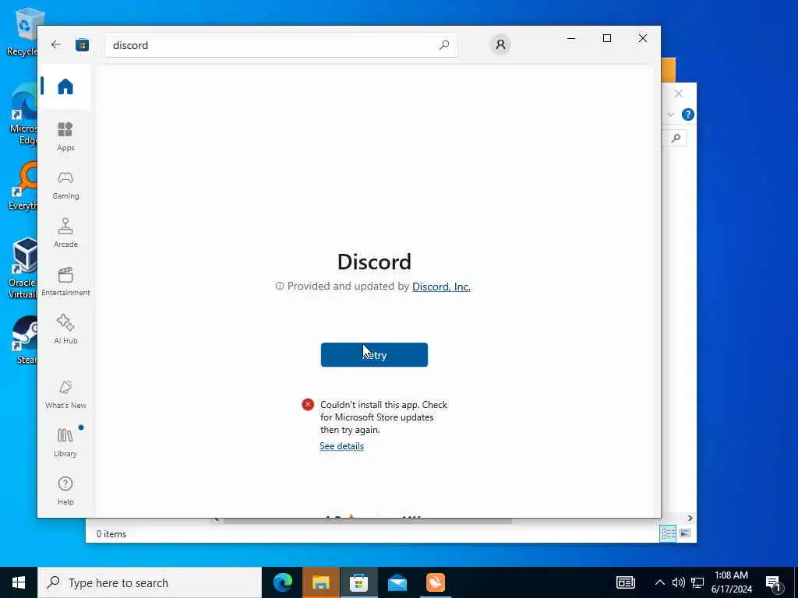Open the Entertainment section
798x598 pixels.
[x=65, y=282]
